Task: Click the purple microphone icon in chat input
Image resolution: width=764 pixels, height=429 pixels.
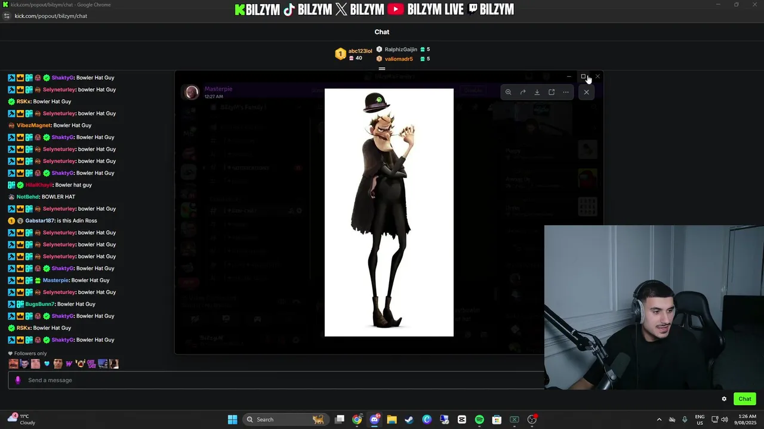Action: click(x=18, y=380)
